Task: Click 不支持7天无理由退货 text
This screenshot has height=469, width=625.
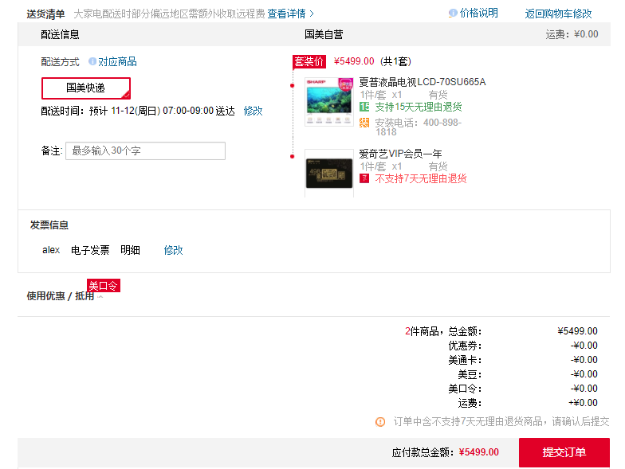Action: [421, 178]
